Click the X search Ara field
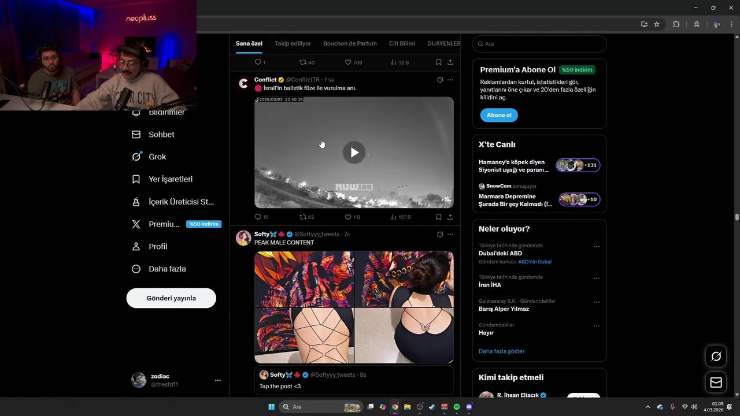The width and height of the screenshot is (740, 416). (539, 44)
